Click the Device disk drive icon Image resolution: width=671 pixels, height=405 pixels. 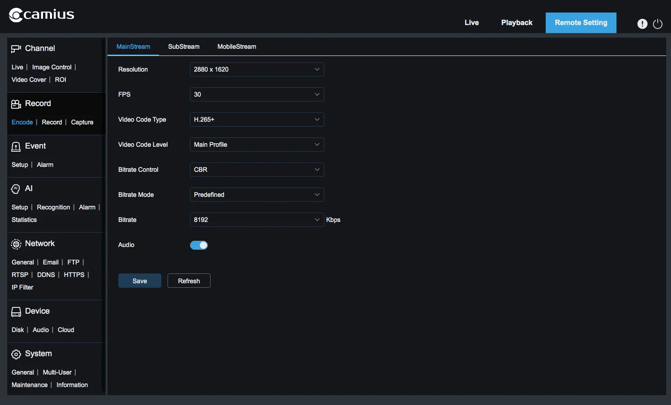point(16,312)
